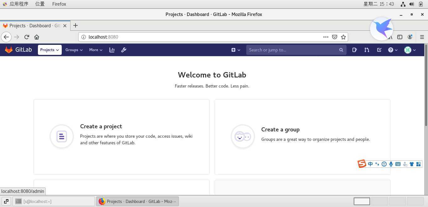
Task: Minimize the Firefox window
Action: coord(401,14)
